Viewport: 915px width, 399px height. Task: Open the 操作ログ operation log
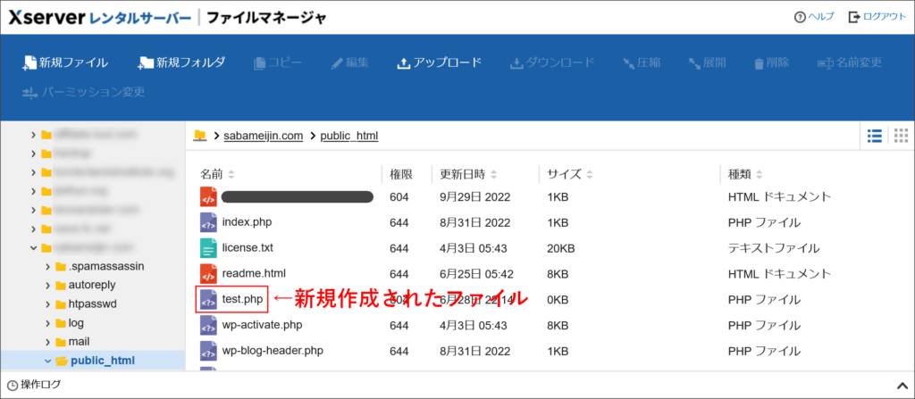coord(35,385)
